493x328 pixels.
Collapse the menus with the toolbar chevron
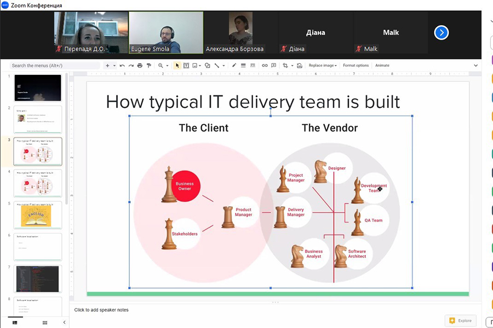[x=475, y=65]
